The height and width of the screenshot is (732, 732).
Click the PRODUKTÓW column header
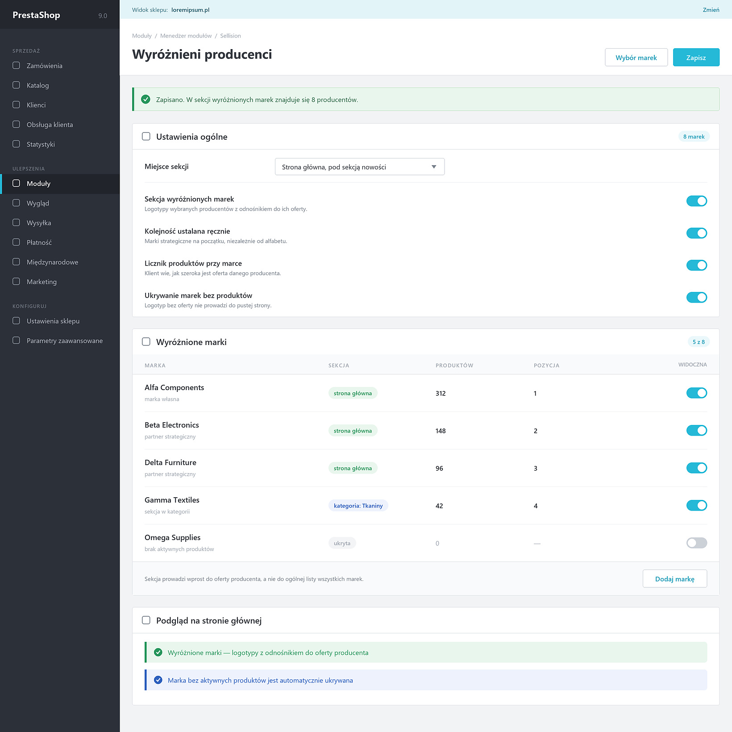coord(454,366)
